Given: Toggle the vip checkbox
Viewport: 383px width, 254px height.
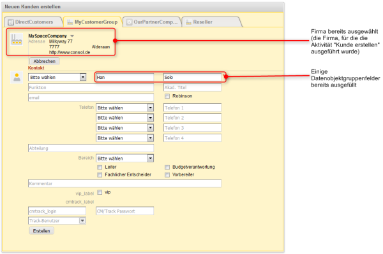Looking at the screenshot, I should coord(100,192).
